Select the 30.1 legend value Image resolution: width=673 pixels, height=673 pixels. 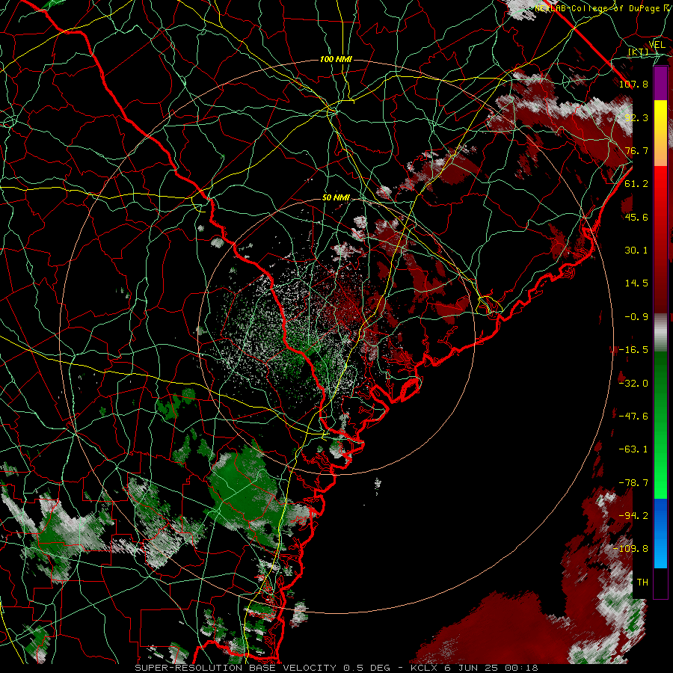pyautogui.click(x=636, y=251)
